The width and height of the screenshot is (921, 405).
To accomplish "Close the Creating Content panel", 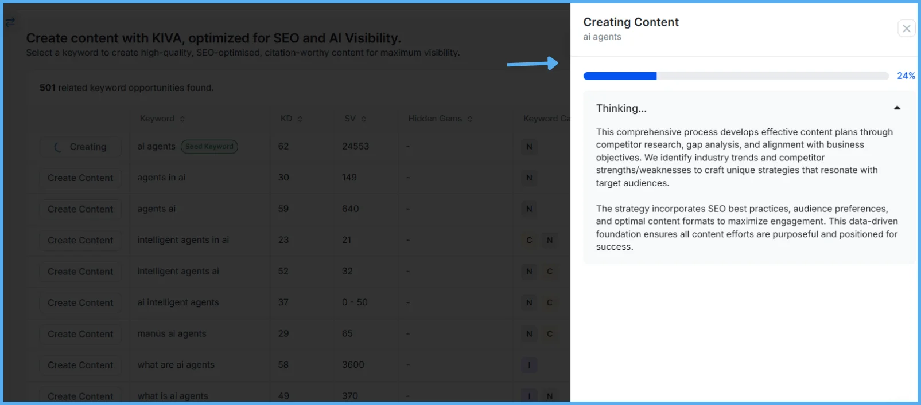I will coord(906,29).
